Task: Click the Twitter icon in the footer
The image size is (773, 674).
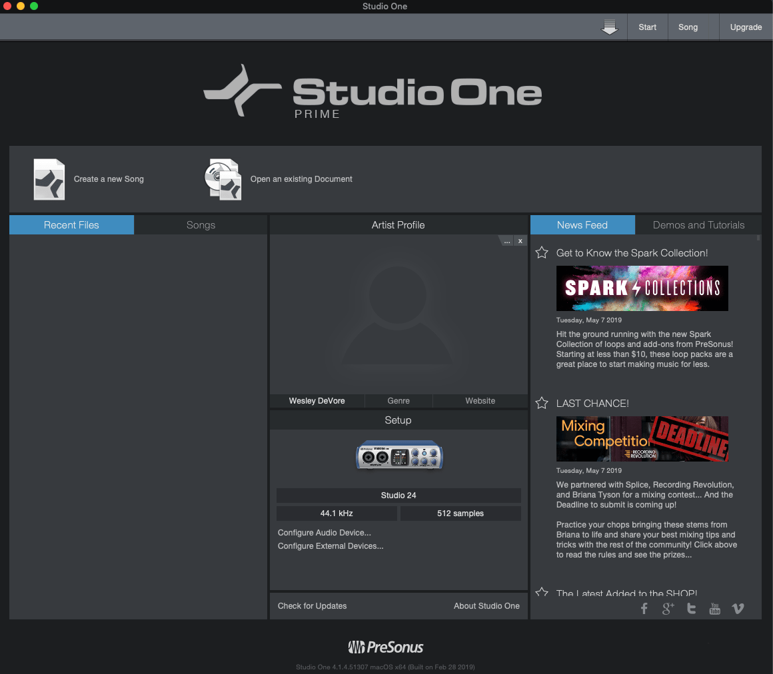Action: click(691, 608)
